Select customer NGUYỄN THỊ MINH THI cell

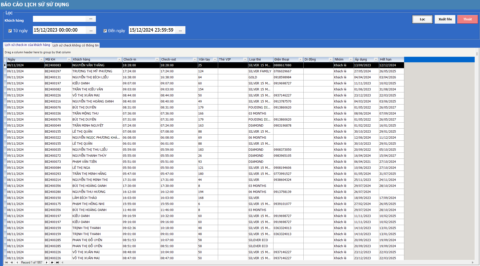pyautogui.click(x=97, y=180)
